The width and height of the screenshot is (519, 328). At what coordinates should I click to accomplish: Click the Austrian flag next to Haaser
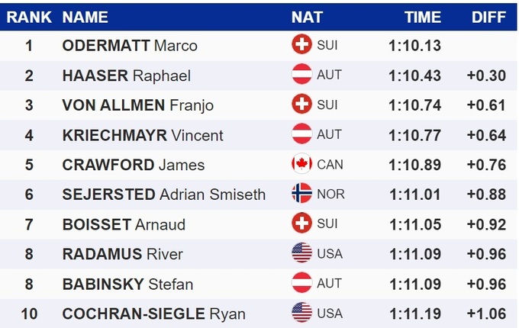(x=302, y=75)
